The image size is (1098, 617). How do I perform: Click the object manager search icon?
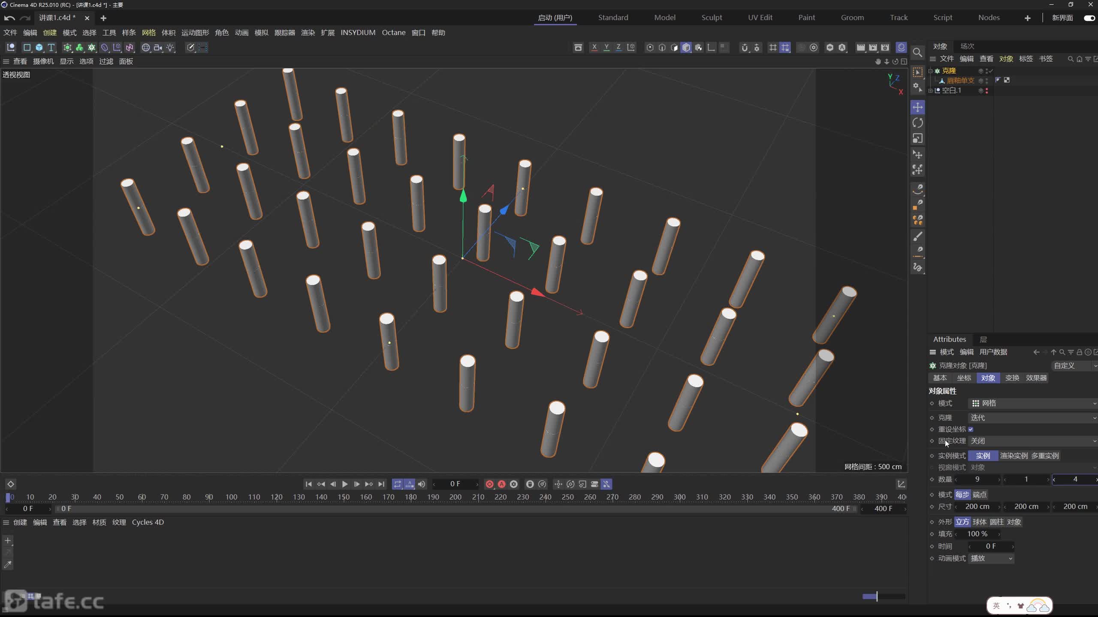click(1071, 59)
